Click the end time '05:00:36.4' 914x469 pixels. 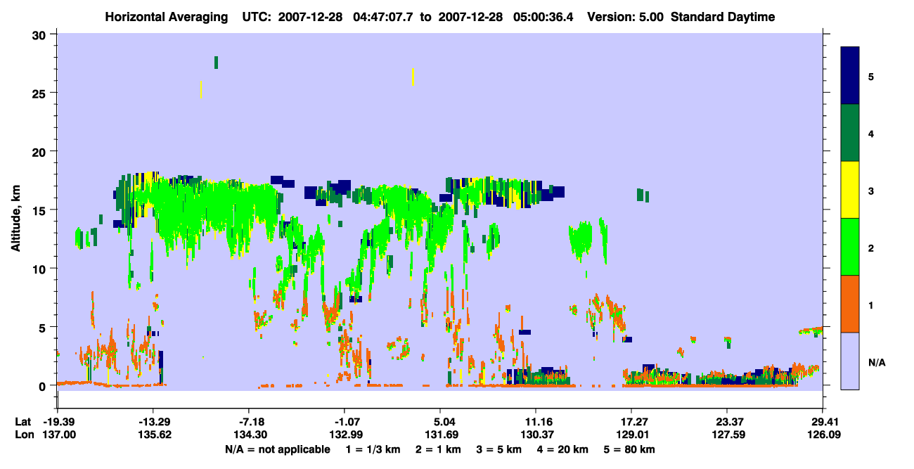[x=542, y=17]
